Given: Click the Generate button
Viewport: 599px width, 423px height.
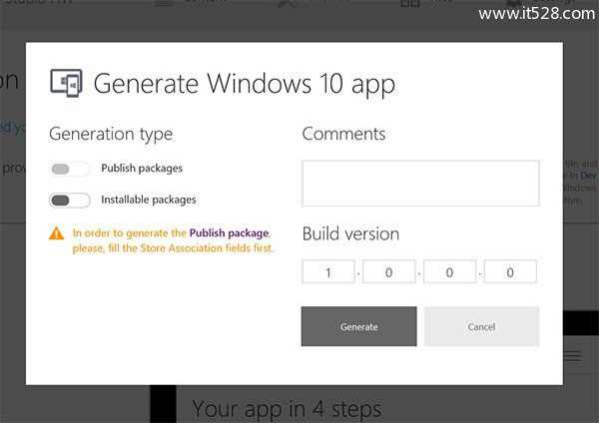Looking at the screenshot, I should tap(359, 326).
